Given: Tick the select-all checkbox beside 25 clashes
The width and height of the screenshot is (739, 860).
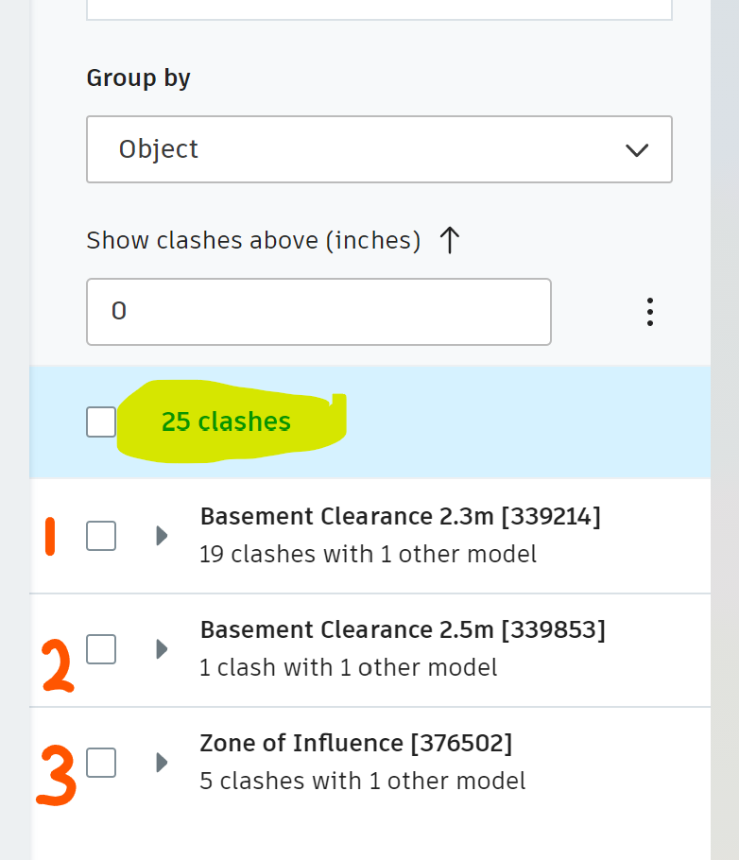Looking at the screenshot, I should [101, 421].
